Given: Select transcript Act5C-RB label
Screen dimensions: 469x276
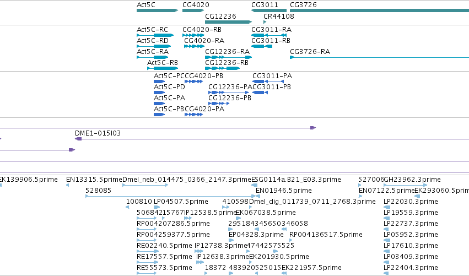Looking at the screenshot, I should pyautogui.click(x=163, y=63).
